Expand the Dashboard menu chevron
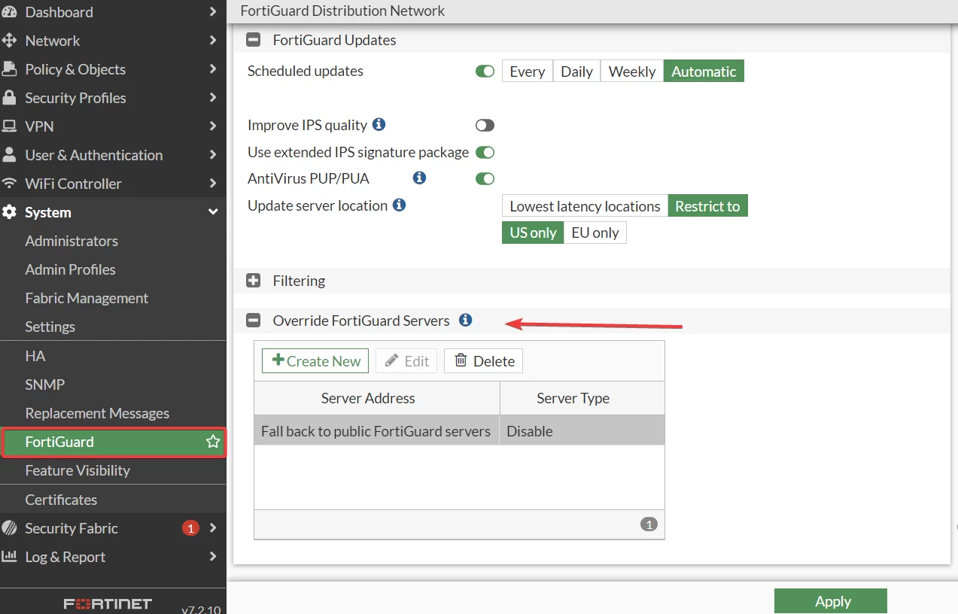 pyautogui.click(x=214, y=12)
